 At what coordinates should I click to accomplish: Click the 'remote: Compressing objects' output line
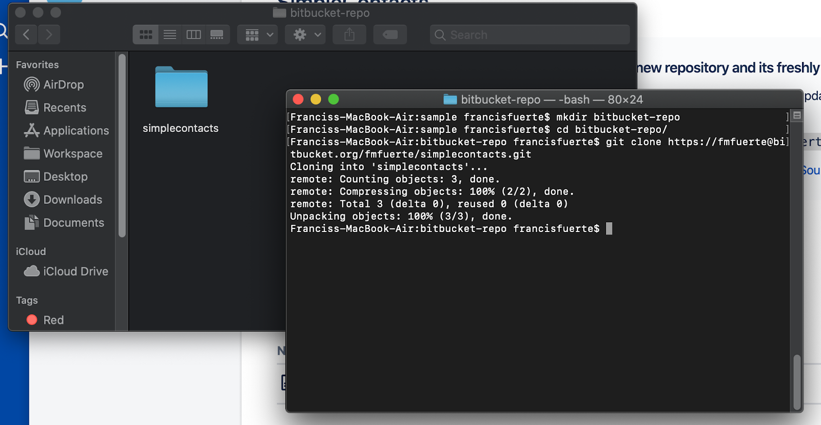(x=432, y=191)
